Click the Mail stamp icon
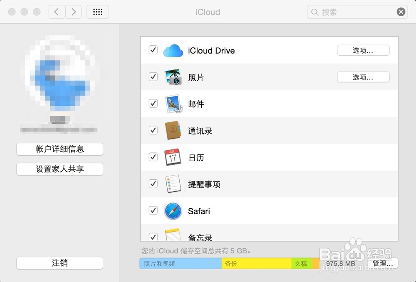Image resolution: width=416 pixels, height=282 pixels. (x=173, y=104)
